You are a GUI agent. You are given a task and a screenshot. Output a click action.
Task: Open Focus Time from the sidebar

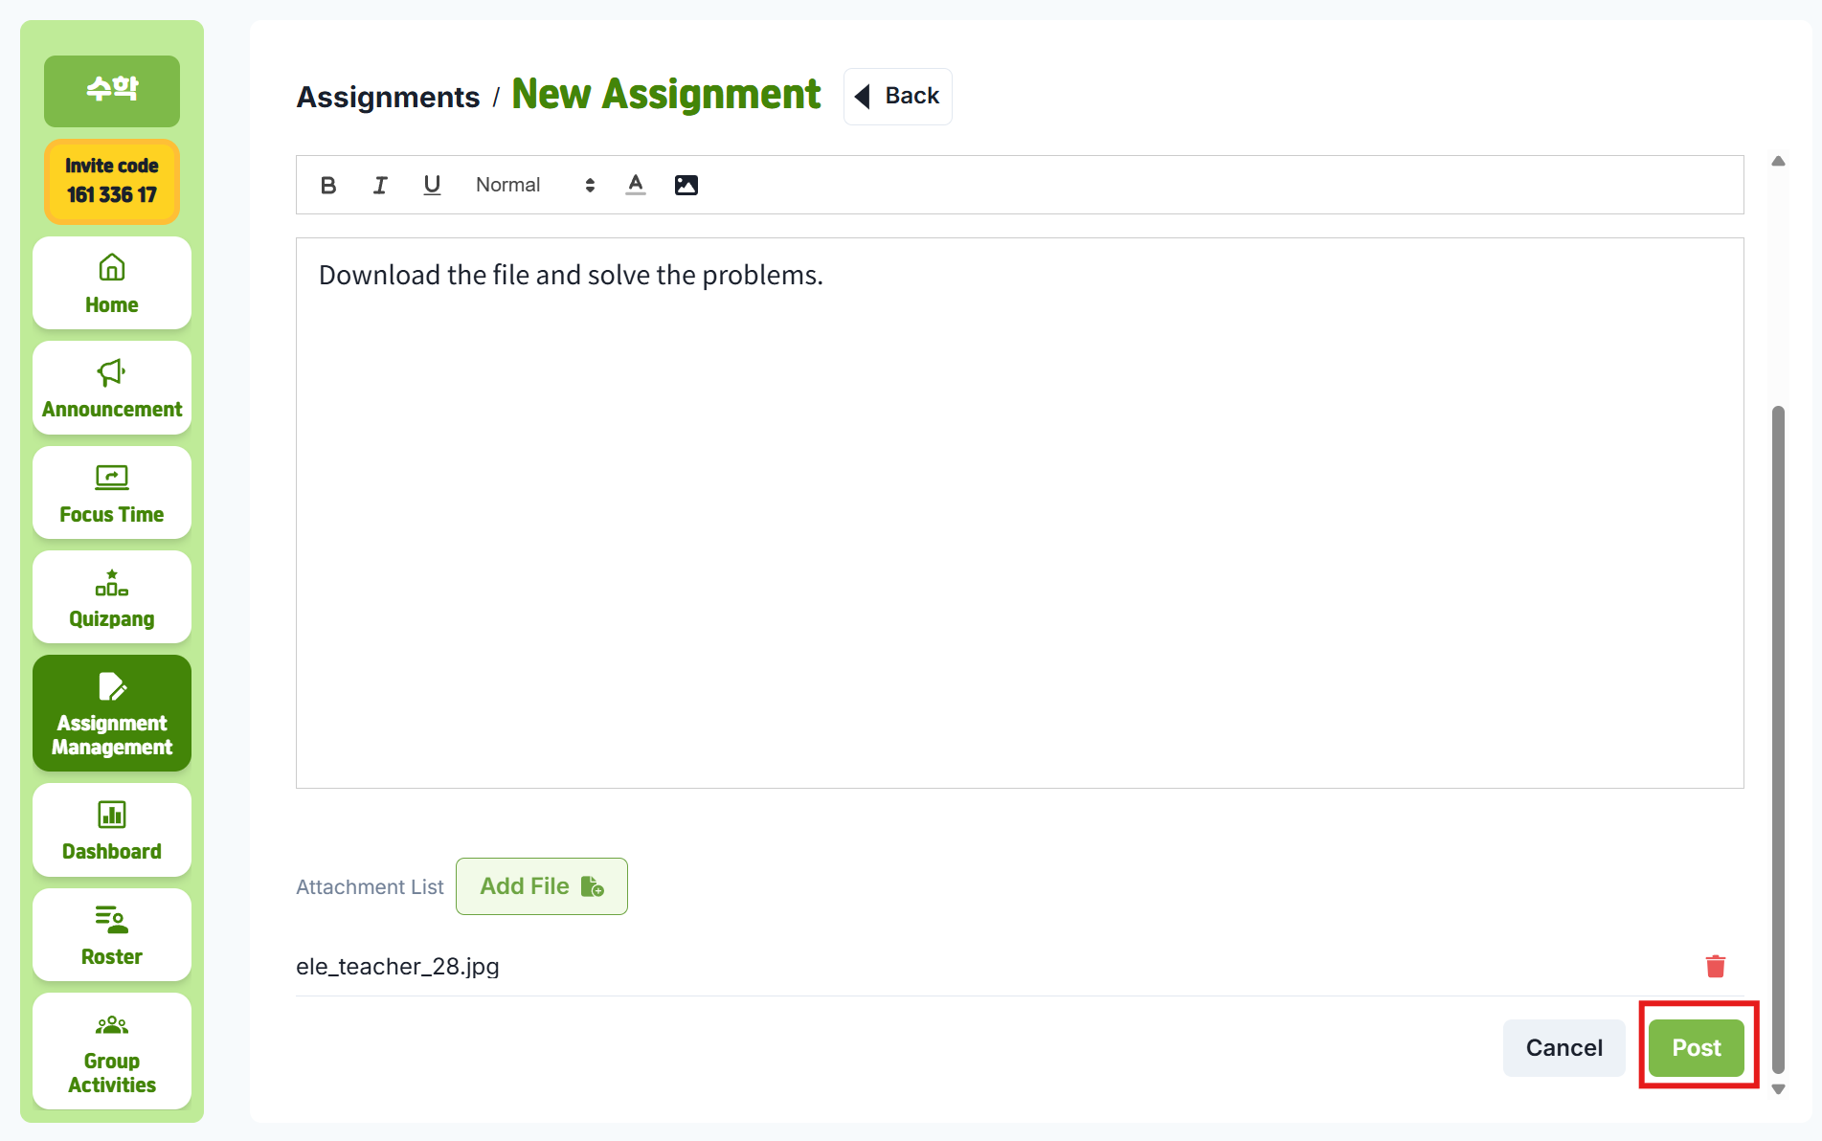point(112,494)
